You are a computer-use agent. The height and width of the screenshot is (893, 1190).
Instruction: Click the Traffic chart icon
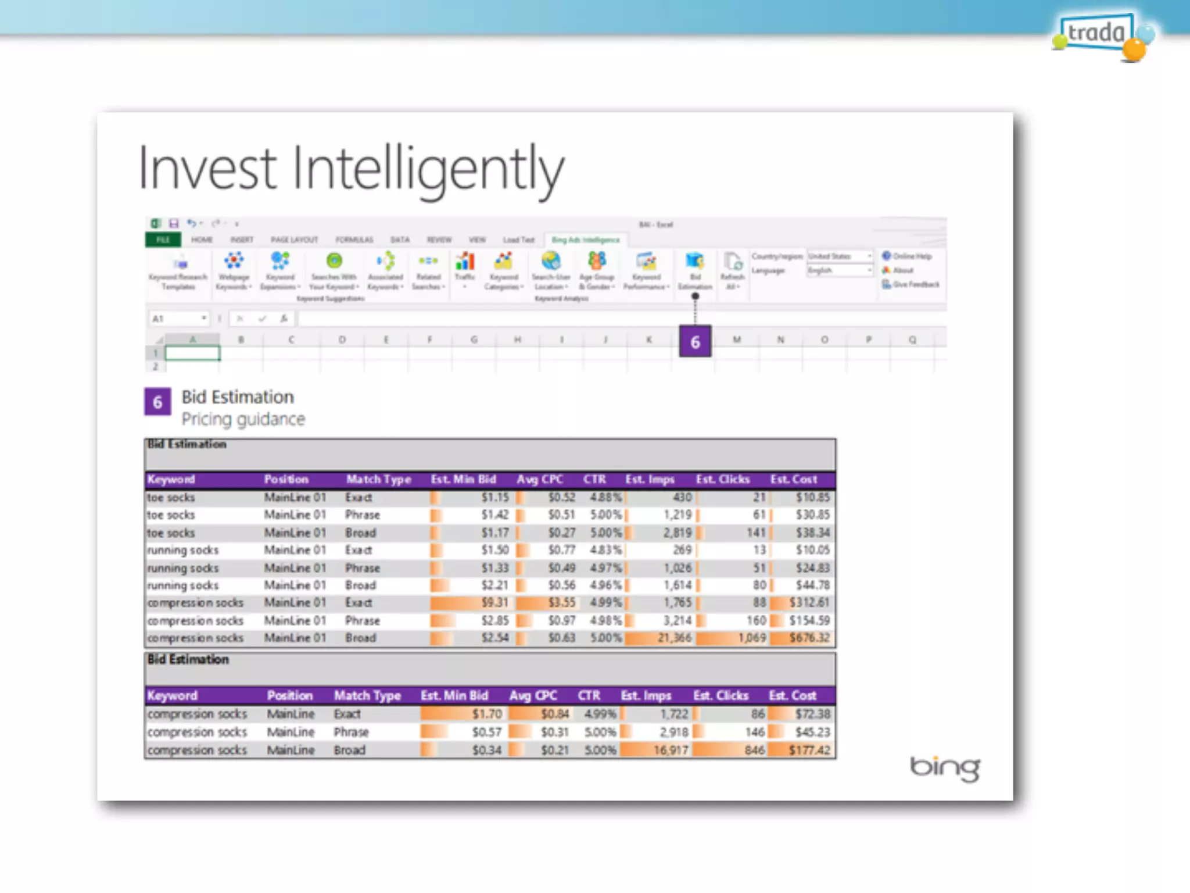click(465, 262)
